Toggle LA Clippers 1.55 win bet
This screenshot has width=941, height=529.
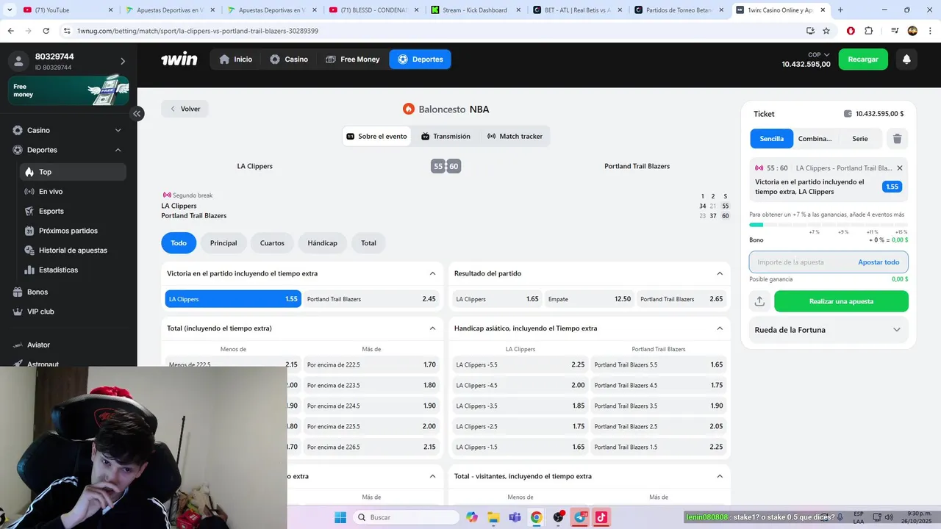click(x=233, y=299)
